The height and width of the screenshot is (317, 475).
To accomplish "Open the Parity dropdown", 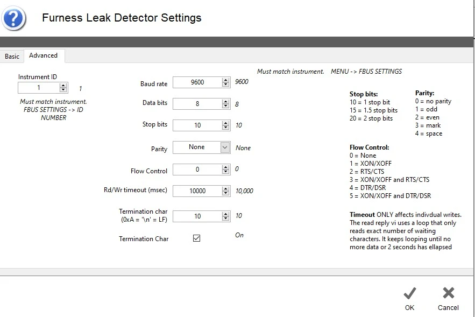I will [225, 147].
